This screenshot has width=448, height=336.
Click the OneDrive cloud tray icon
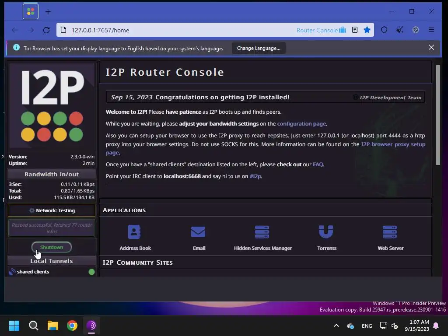(x=350, y=325)
